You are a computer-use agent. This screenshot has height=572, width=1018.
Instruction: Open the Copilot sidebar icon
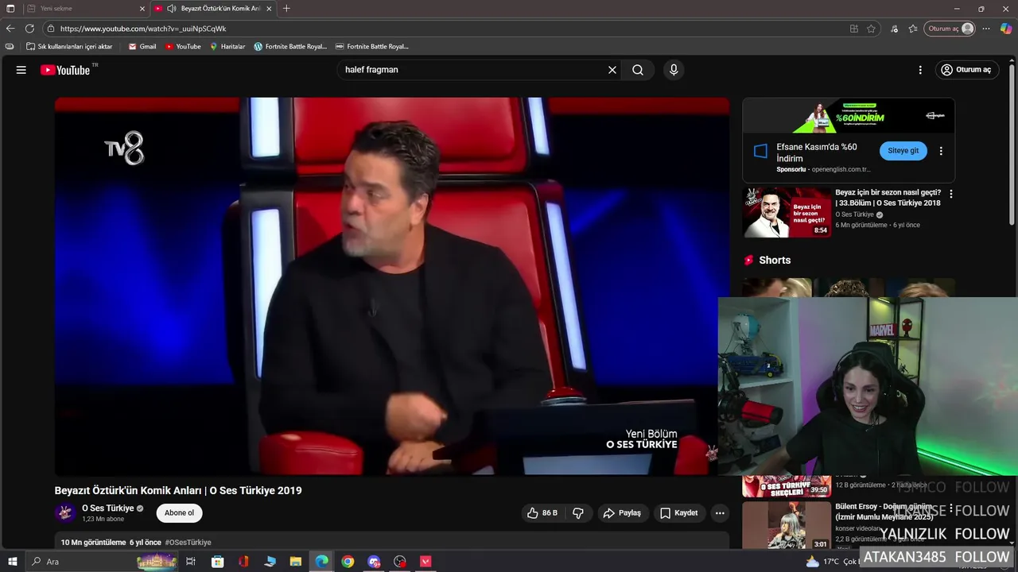(x=1006, y=29)
